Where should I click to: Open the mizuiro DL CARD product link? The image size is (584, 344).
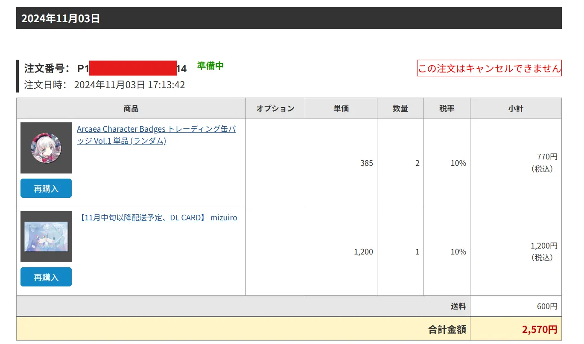pyautogui.click(x=157, y=218)
